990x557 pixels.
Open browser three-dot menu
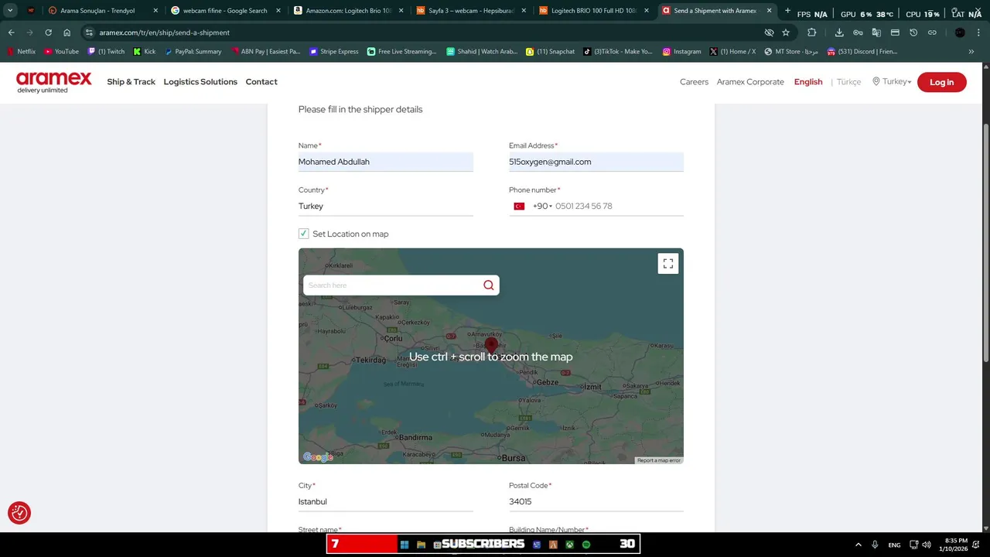click(978, 32)
